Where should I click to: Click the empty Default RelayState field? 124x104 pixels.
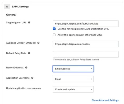tap(86, 54)
